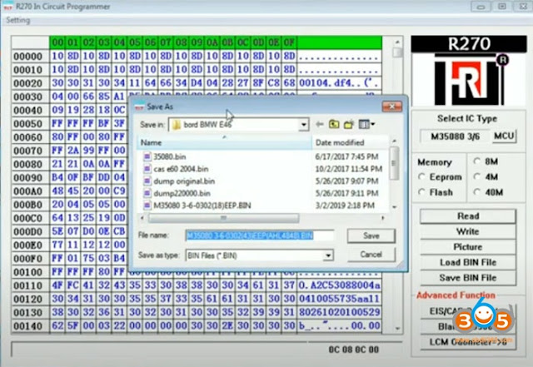This screenshot has height=367, width=533.
Task: Click the dump220000.bin file icon
Action: (x=147, y=193)
